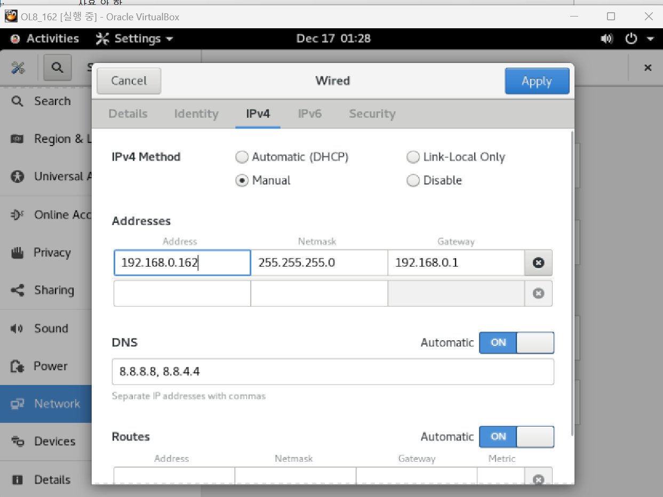Toggle the DNS Automatic switch

(516, 342)
